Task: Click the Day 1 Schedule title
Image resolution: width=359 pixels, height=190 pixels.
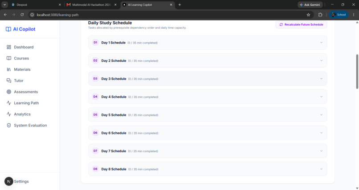Action: [x=113, y=43]
